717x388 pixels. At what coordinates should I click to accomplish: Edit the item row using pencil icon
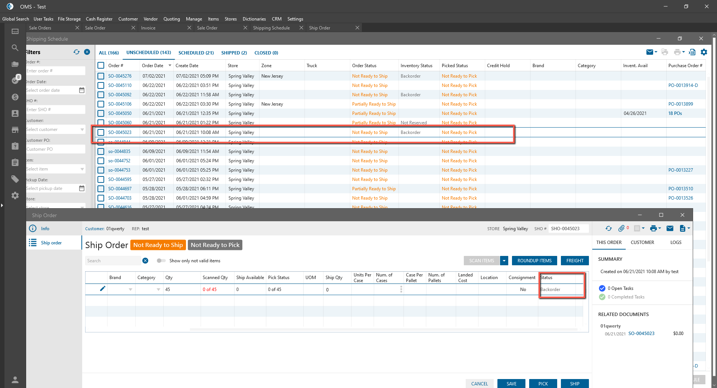(102, 289)
